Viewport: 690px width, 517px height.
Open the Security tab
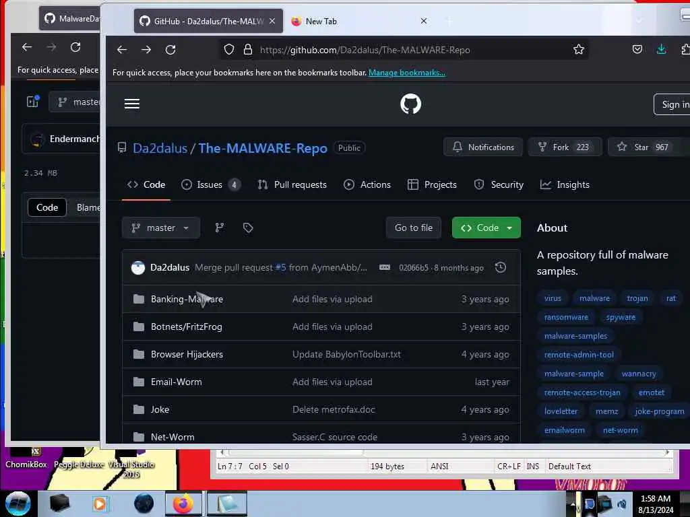(499, 184)
